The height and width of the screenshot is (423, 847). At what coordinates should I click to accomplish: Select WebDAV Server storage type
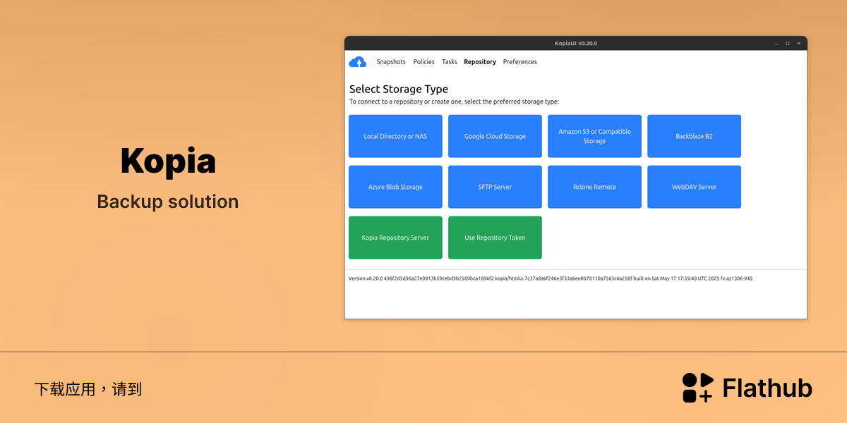click(694, 187)
